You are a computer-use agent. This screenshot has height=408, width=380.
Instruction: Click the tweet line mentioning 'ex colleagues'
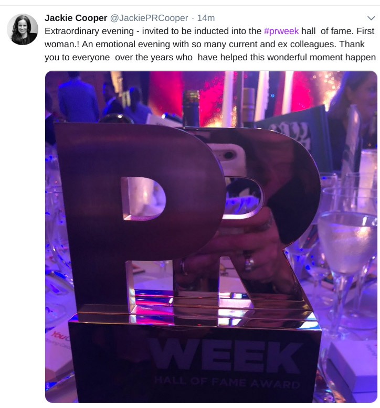pyautogui.click(x=205, y=44)
